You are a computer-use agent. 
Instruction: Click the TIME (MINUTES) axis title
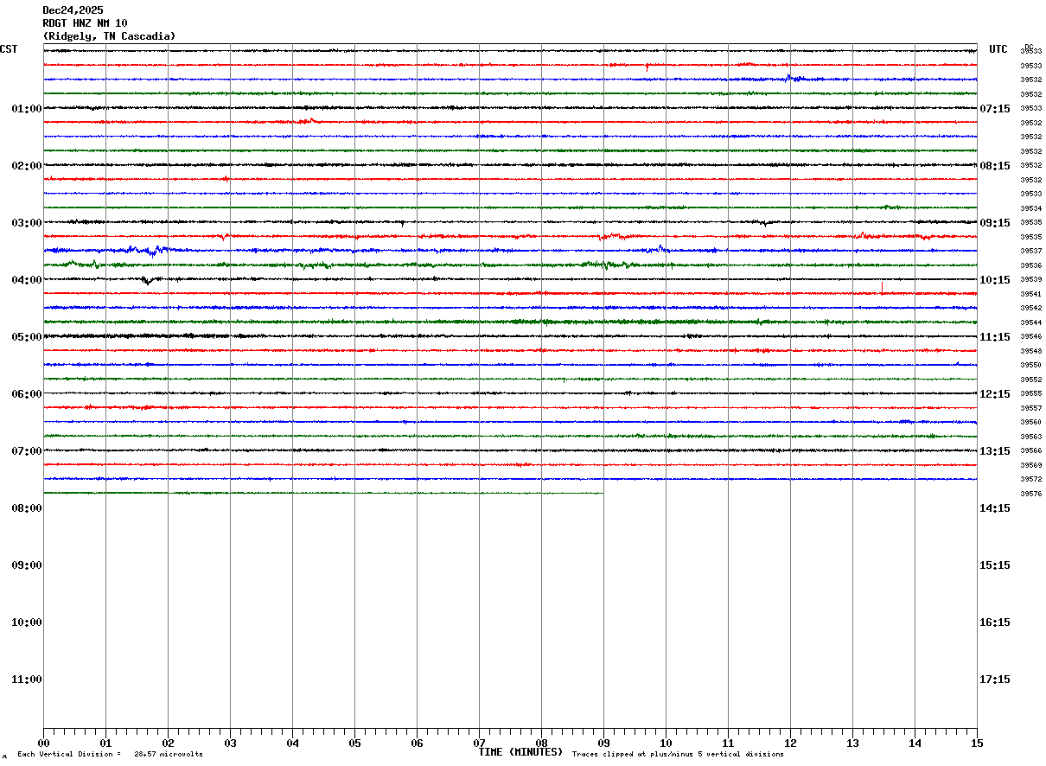[x=520, y=752]
